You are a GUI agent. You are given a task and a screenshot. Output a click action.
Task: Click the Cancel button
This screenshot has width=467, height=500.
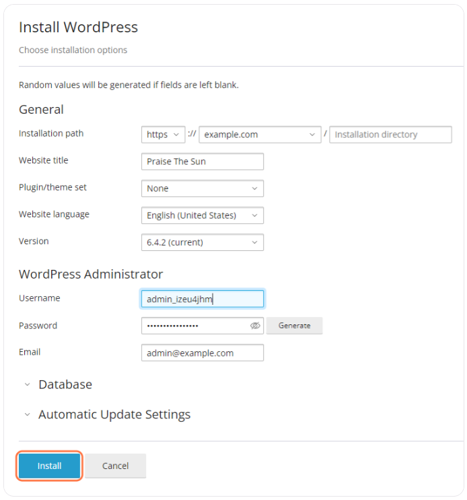tap(115, 466)
